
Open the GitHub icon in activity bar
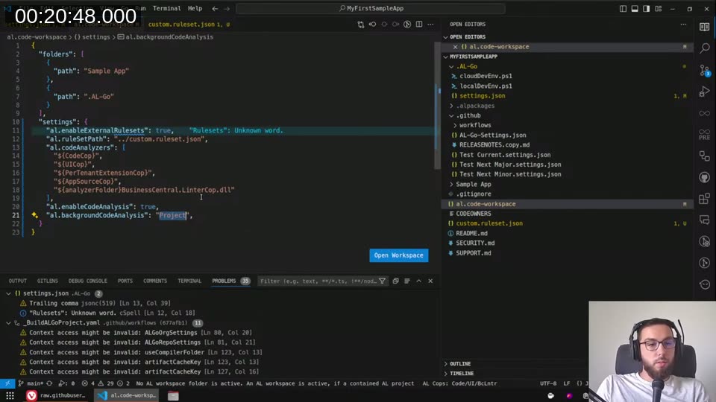[x=705, y=177]
